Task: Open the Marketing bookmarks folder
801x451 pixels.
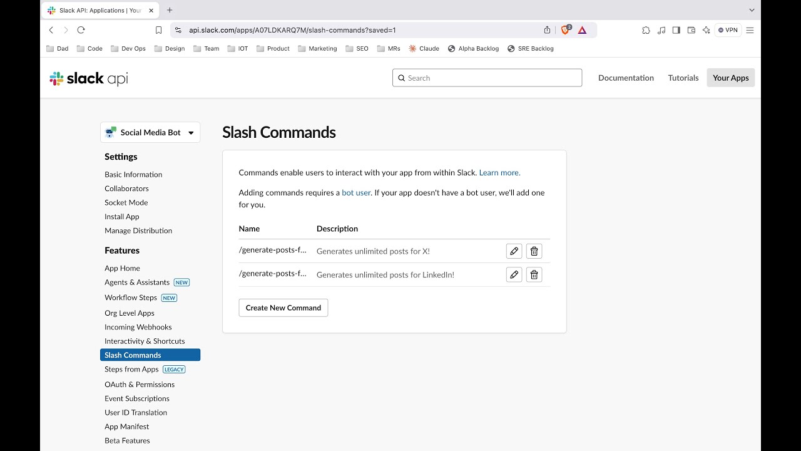Action: (317, 48)
